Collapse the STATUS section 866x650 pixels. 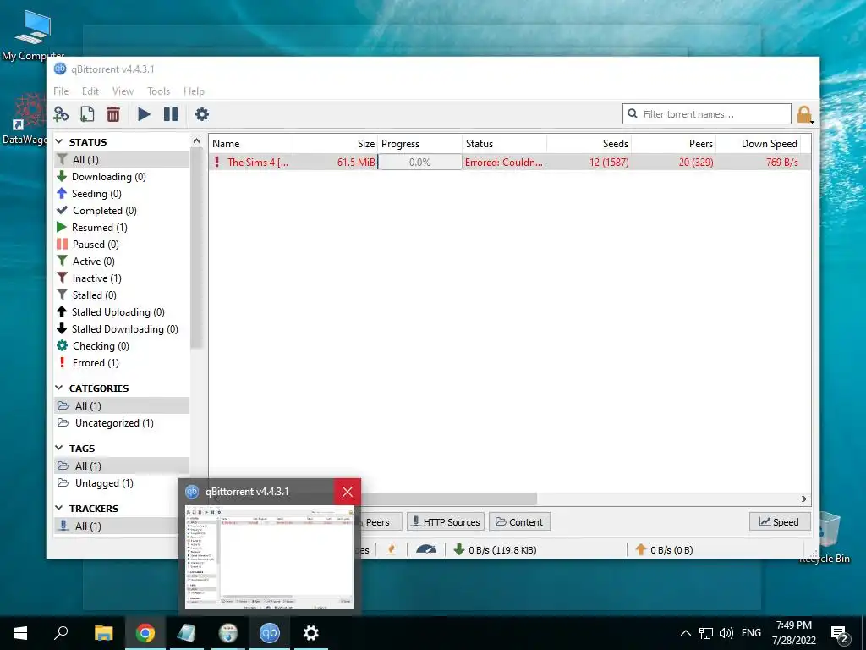60,141
